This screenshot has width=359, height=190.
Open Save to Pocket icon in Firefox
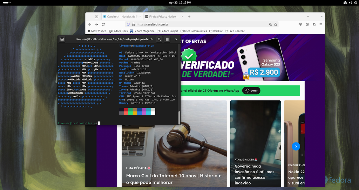click(300, 24)
